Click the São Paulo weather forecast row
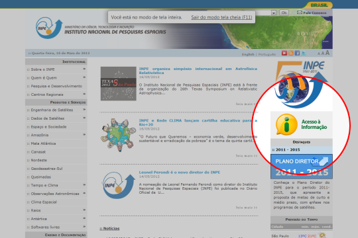This screenshot has width=358, height=238. pyautogui.click(x=302, y=235)
